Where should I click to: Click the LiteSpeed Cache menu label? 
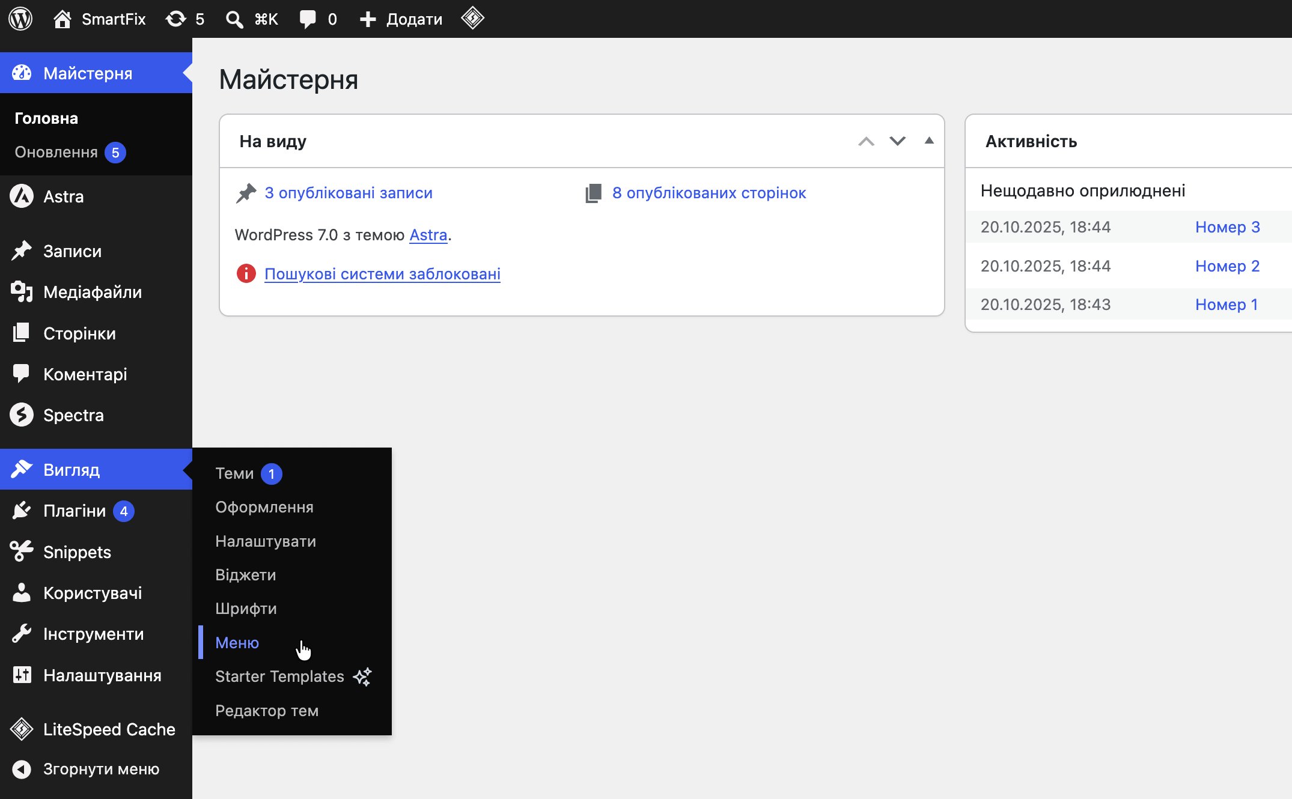point(109,729)
